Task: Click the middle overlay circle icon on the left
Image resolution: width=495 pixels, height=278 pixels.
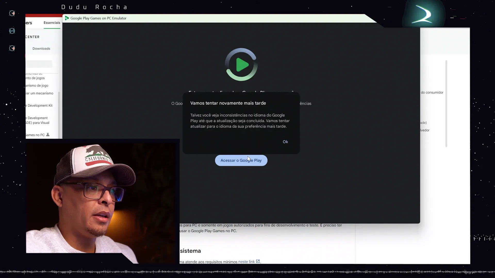Action: 12,31
